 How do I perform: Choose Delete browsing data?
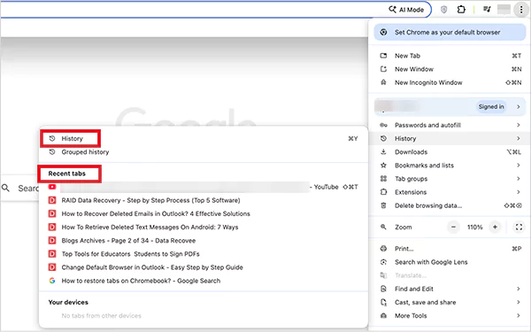click(450, 205)
